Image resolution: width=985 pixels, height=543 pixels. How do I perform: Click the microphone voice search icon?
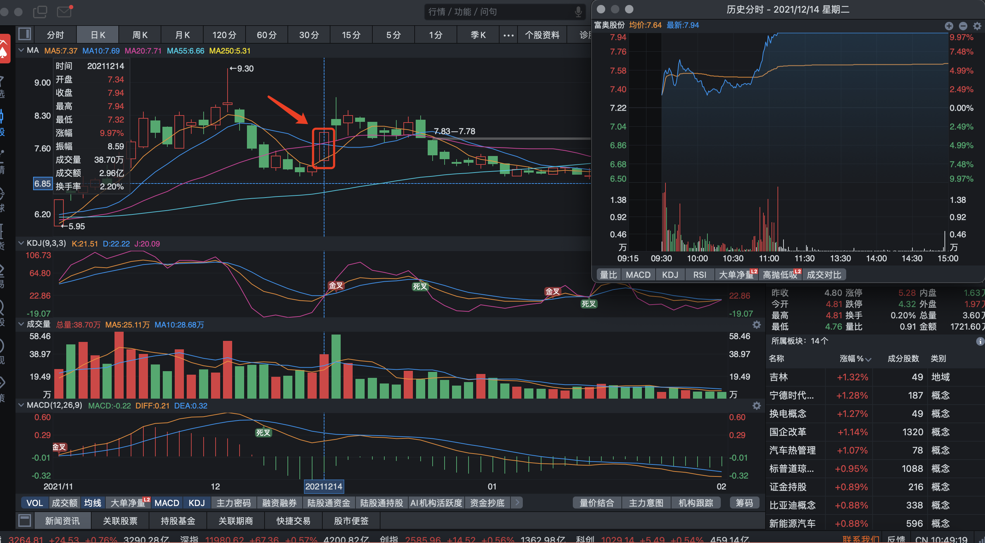[x=578, y=12]
